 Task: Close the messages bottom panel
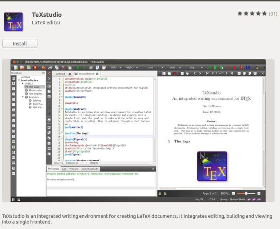coord(153,169)
